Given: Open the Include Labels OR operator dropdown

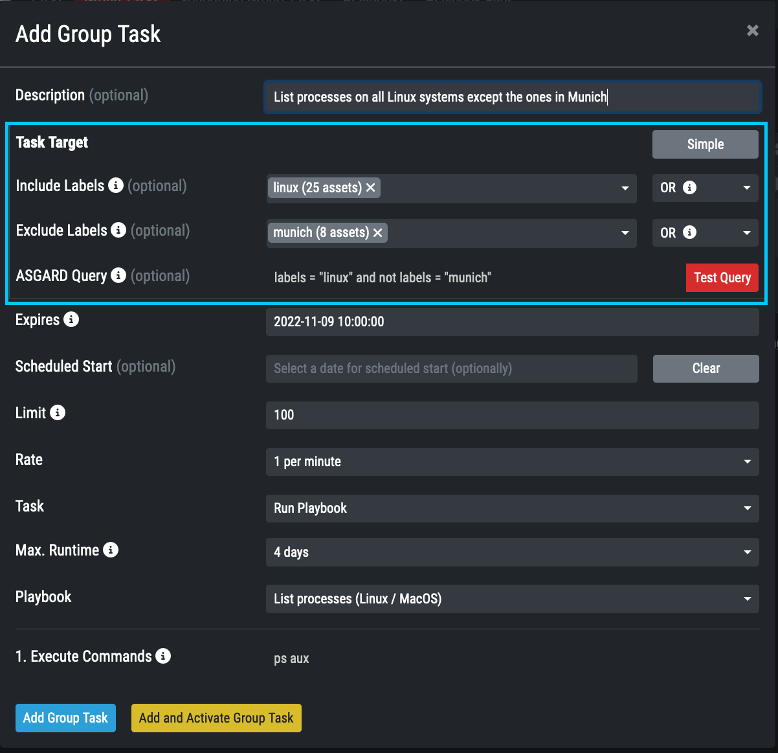Looking at the screenshot, I should pyautogui.click(x=705, y=188).
